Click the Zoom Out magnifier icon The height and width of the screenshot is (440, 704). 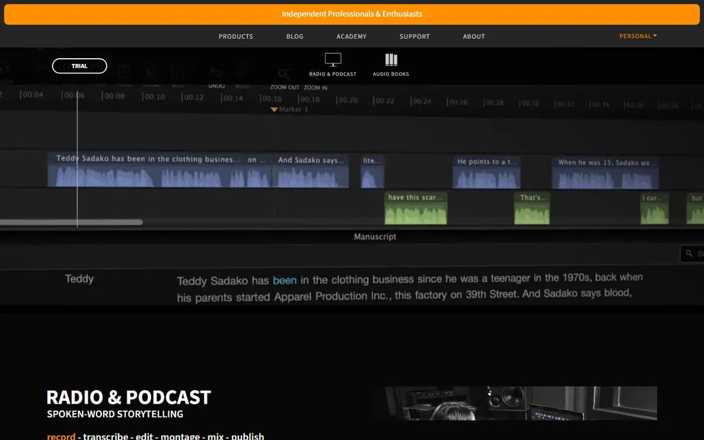[x=284, y=74]
